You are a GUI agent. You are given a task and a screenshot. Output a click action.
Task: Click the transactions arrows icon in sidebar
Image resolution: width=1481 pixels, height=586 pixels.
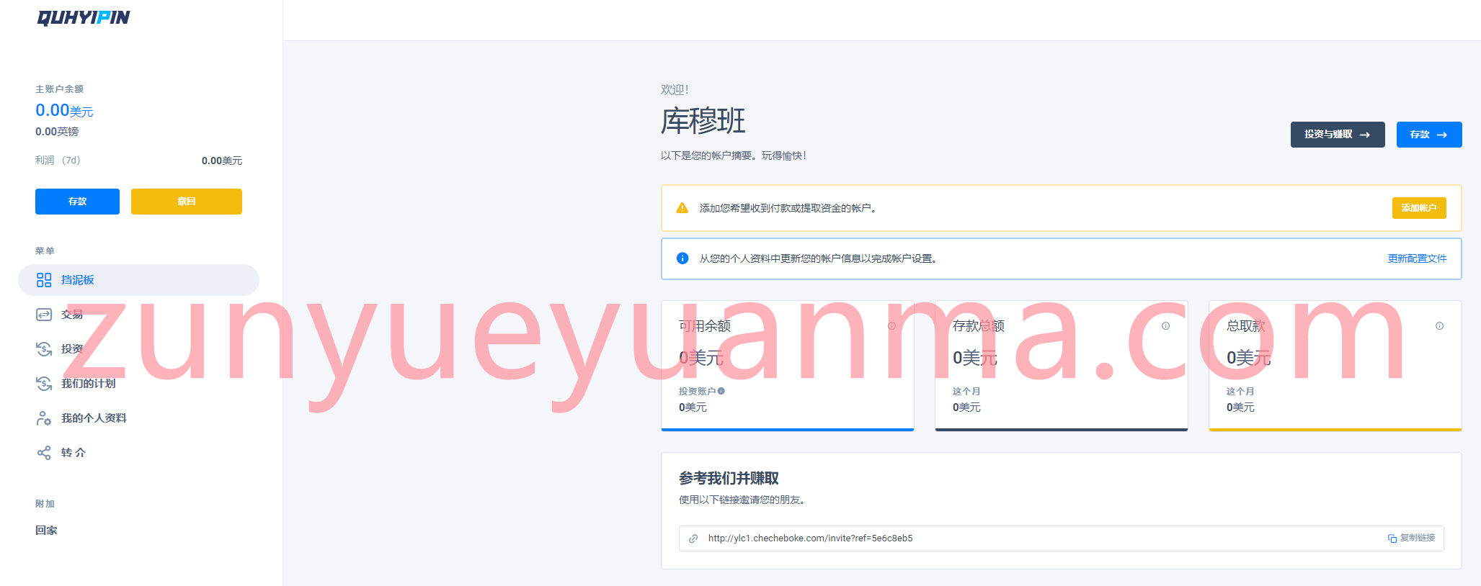point(44,315)
